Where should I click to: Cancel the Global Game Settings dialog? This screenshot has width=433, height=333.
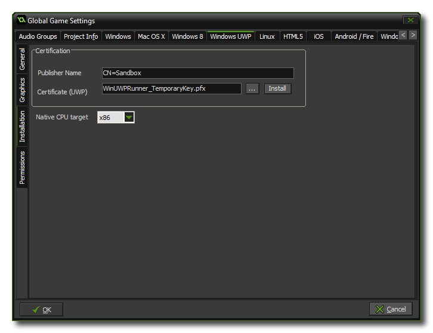click(391, 309)
